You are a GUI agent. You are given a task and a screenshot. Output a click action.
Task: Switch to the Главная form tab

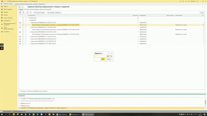point(21,9)
